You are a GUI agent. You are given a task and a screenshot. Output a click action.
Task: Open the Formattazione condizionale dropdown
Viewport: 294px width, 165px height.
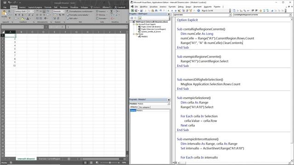[80, 11]
